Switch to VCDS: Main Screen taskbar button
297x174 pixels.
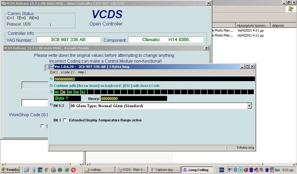pyautogui.click(x=132, y=170)
